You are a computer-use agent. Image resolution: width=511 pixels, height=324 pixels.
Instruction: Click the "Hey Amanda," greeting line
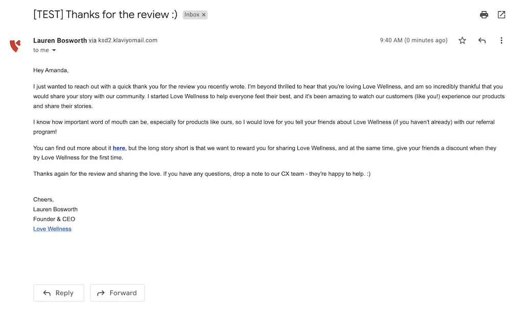click(51, 71)
